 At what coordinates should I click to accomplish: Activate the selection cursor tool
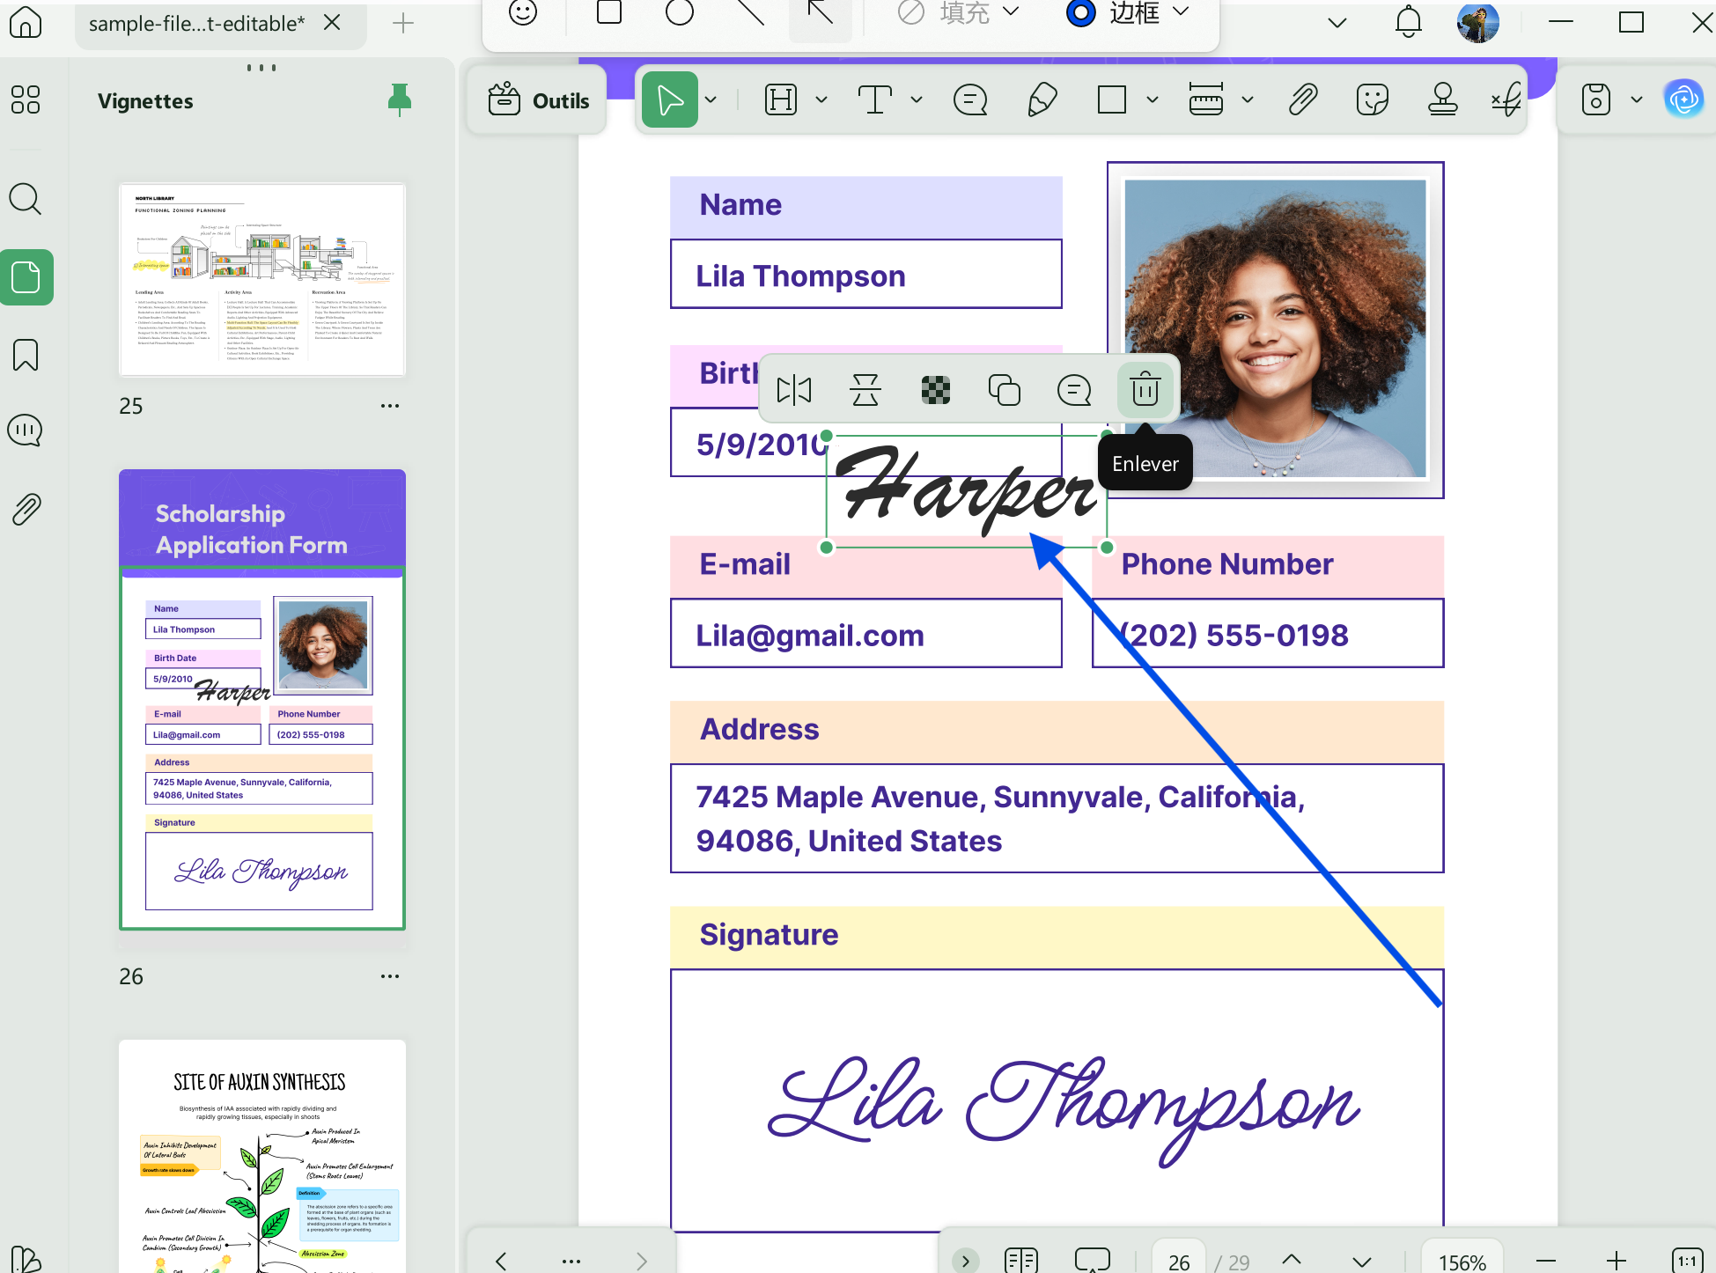(x=670, y=99)
